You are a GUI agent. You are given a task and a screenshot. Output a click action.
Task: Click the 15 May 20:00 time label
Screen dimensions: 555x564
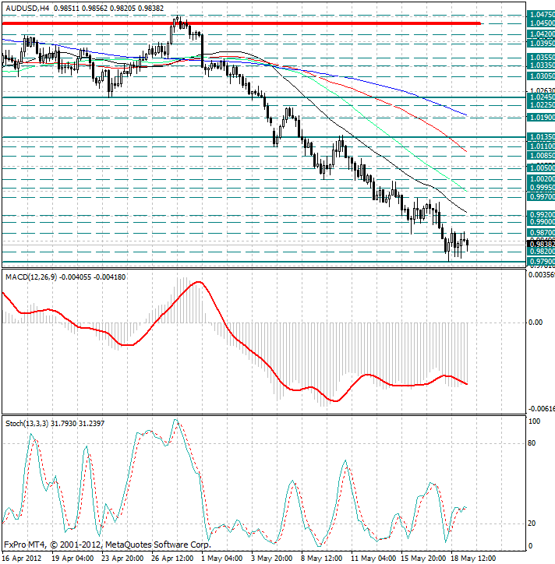pos(423,559)
